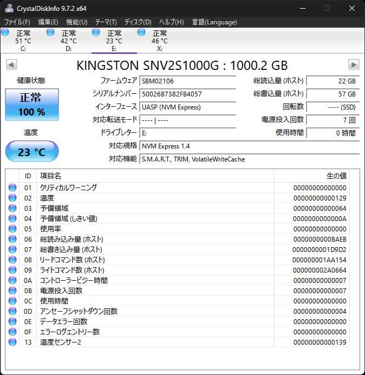Go to previous disk with left arrow
Screen dimensions: 365x375
[11, 64]
